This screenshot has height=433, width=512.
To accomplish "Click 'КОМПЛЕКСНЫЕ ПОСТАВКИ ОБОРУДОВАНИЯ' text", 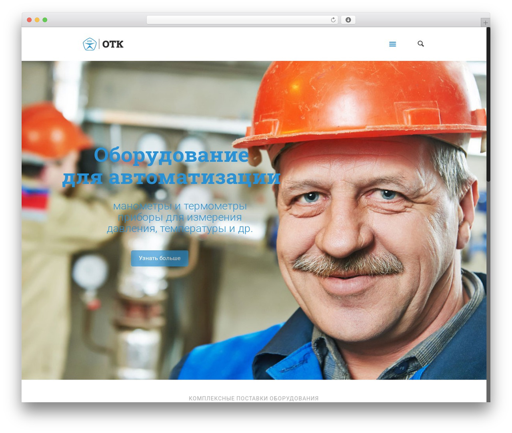I will 254,398.
